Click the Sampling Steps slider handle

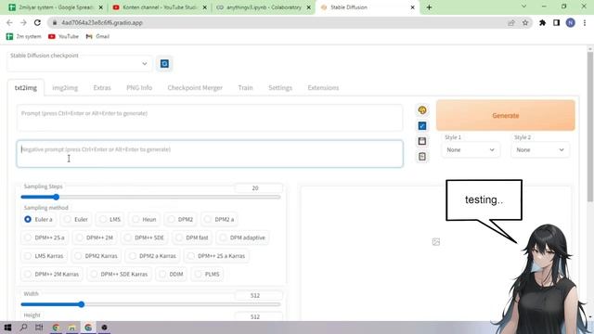(56, 197)
